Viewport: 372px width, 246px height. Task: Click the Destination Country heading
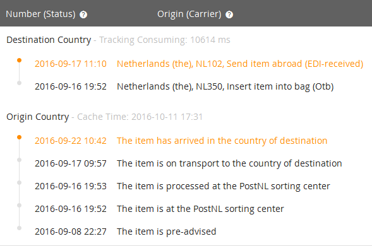[49, 40]
